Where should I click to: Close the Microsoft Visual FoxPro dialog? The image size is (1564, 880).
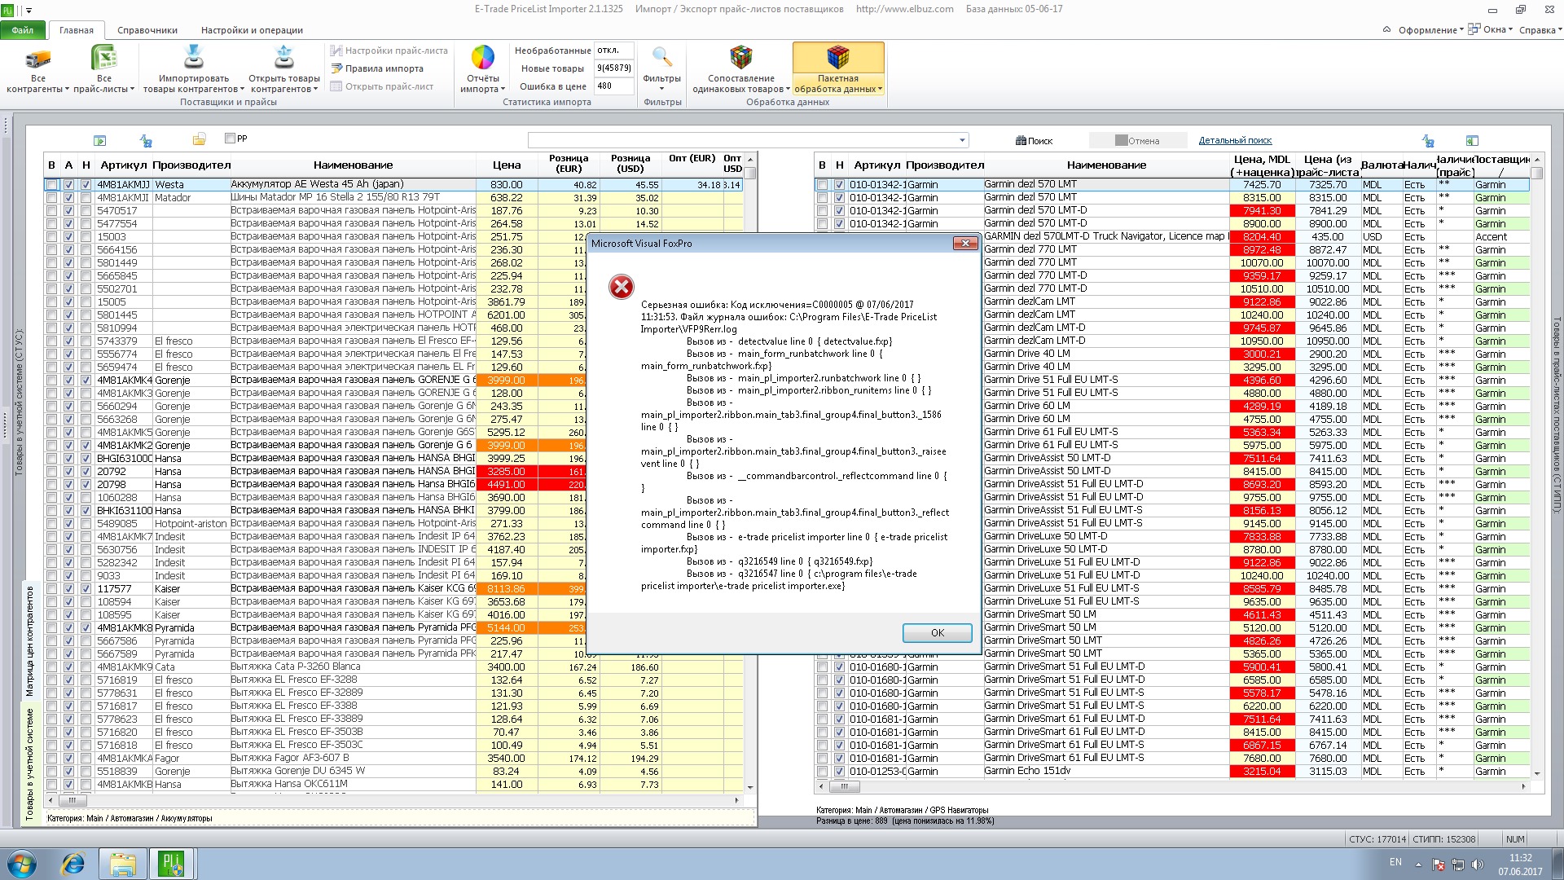965,243
